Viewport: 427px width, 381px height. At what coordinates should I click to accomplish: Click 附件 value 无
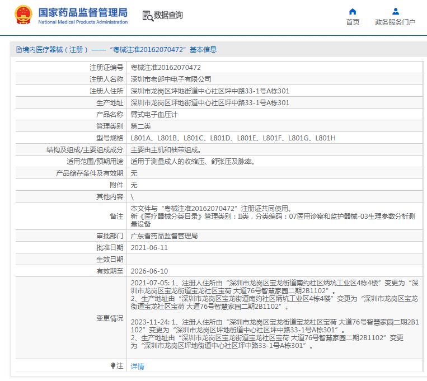[134, 185]
